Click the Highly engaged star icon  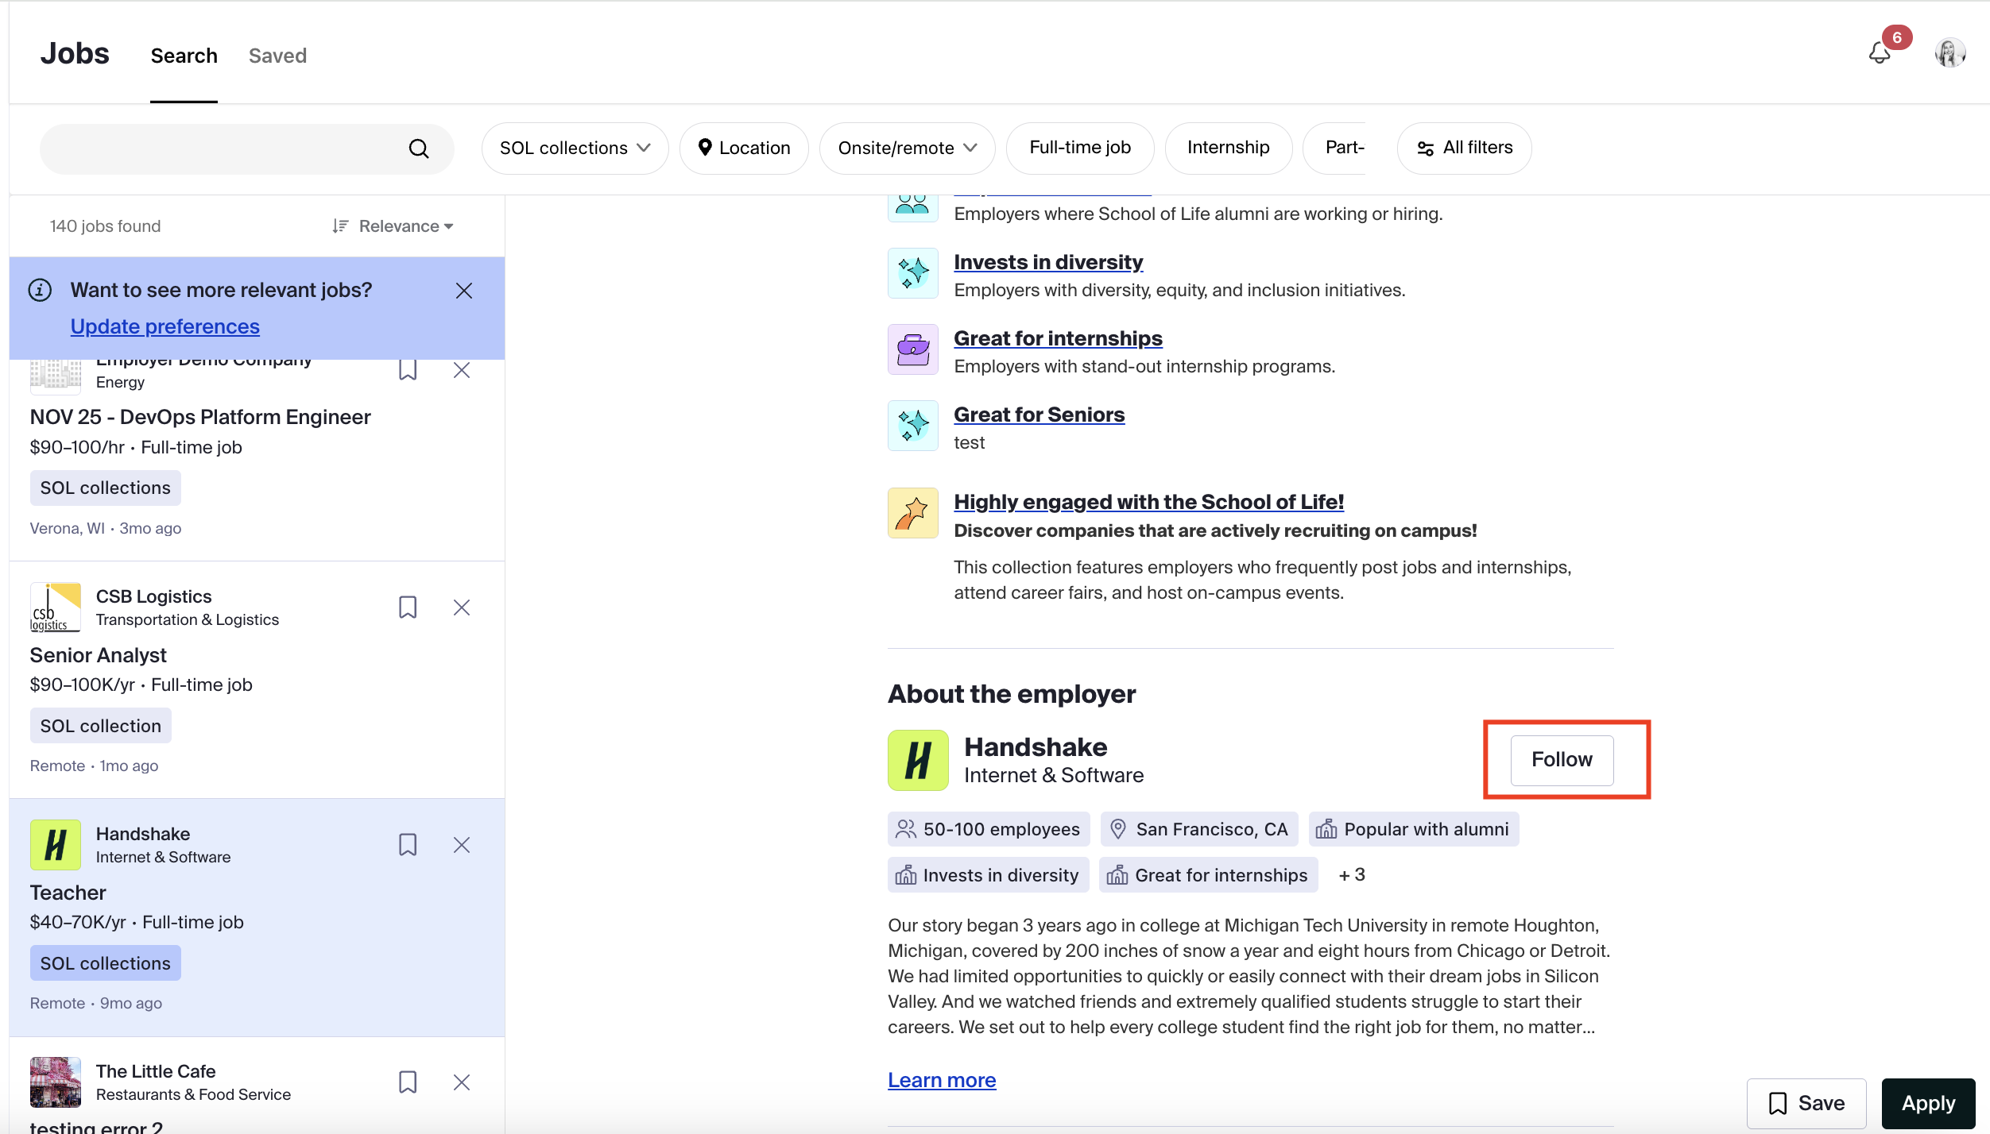(913, 513)
